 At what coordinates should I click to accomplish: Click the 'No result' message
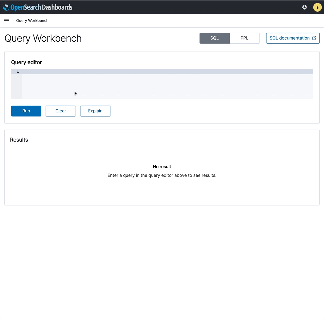click(x=162, y=167)
